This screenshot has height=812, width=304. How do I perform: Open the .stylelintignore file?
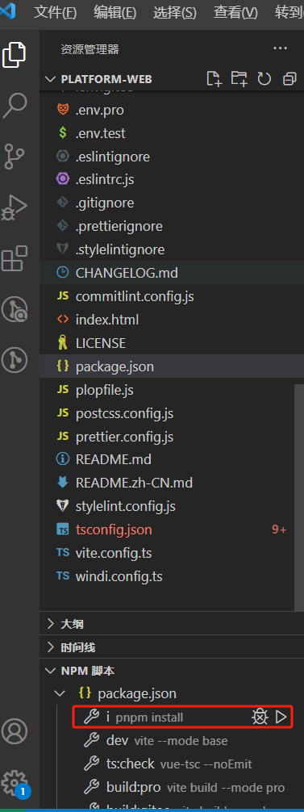tap(172, 249)
